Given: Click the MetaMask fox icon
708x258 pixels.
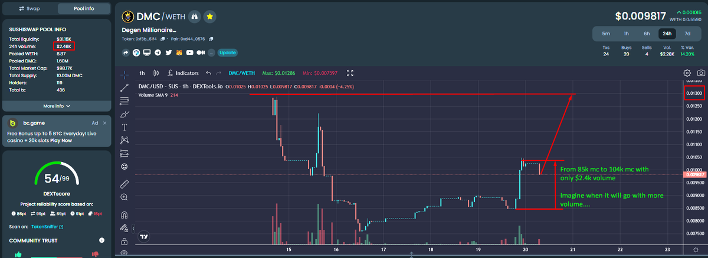Looking at the screenshot, I should tap(179, 52).
